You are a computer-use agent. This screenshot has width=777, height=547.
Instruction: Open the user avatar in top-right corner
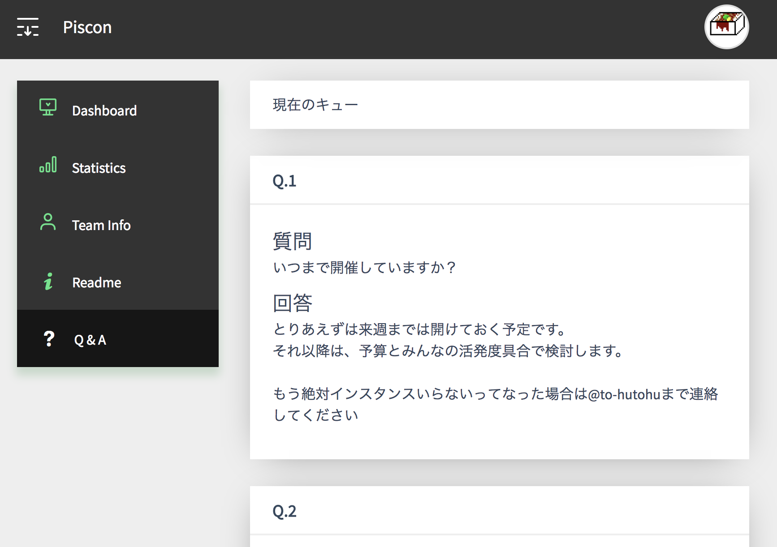(726, 27)
